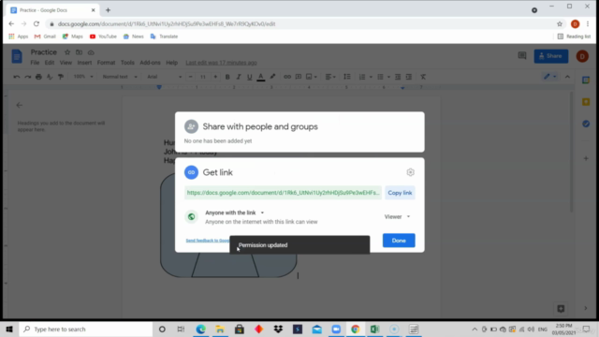This screenshot has width=599, height=337.
Task: Open the View menu
Action: (x=66, y=63)
